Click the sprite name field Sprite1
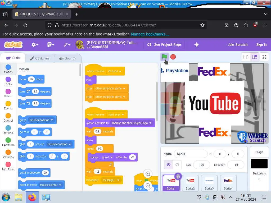The width and height of the screenshot is (271, 203). click(191, 154)
